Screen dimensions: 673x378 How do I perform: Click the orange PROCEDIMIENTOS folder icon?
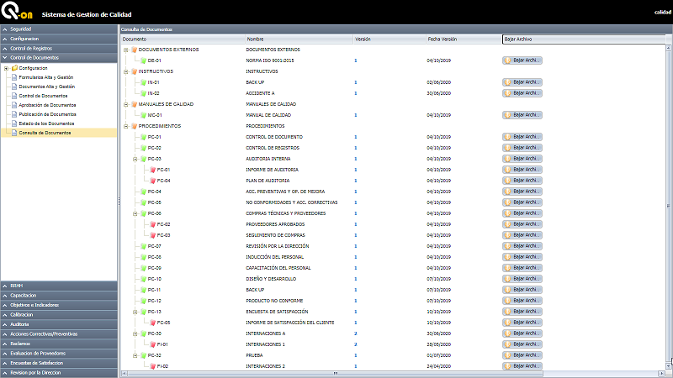(134, 126)
